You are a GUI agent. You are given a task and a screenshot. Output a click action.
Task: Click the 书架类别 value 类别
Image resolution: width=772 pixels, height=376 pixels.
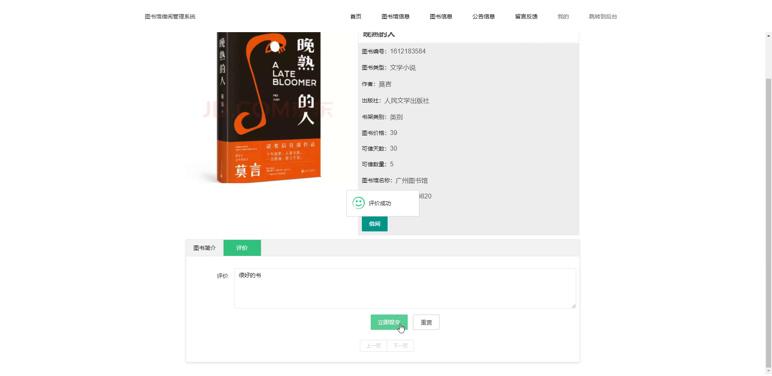tap(396, 117)
